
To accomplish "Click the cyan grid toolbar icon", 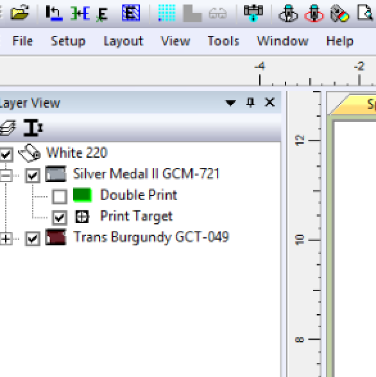I will tap(166, 13).
